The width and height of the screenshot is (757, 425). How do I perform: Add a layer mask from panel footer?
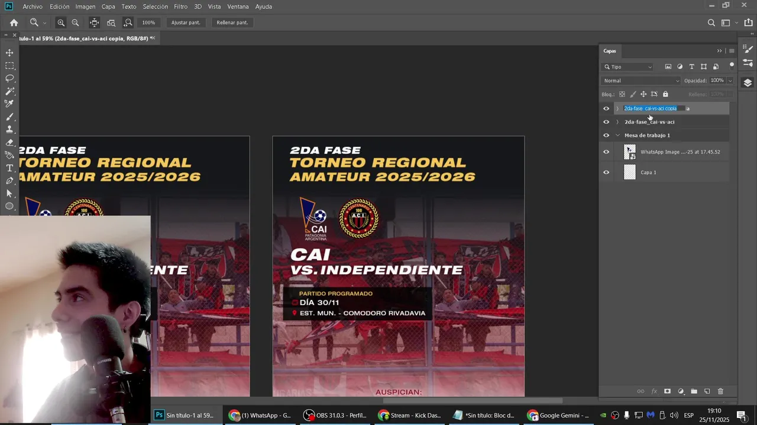pos(667,391)
